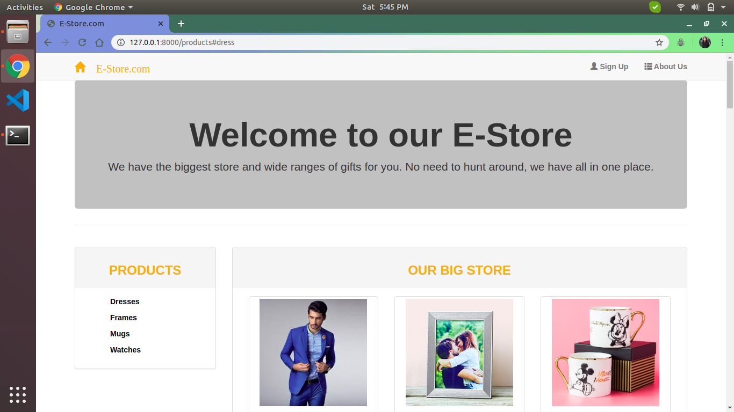The height and width of the screenshot is (412, 734).
Task: Select Mugs in Products list
Action: [120, 334]
